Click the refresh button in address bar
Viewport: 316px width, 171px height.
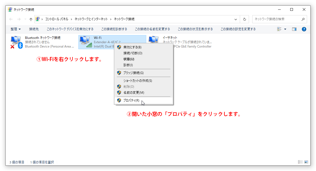[244, 19]
